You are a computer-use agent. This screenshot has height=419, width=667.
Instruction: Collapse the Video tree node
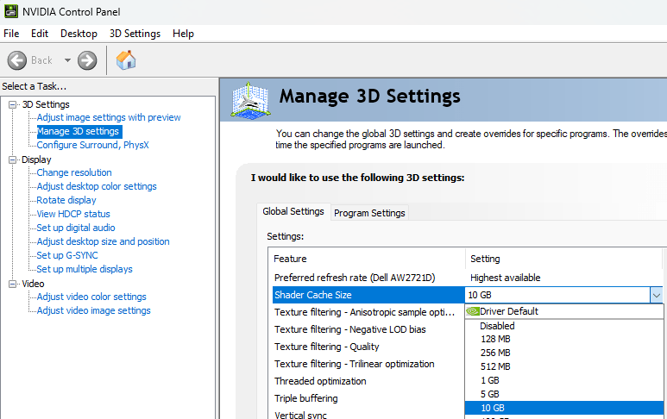tap(13, 284)
